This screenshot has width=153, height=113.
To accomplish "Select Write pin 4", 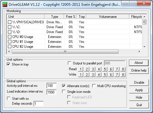I will [99, 75].
